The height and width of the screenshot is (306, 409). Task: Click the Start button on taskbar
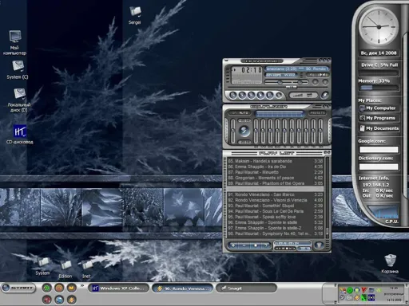pyautogui.click(x=18, y=288)
